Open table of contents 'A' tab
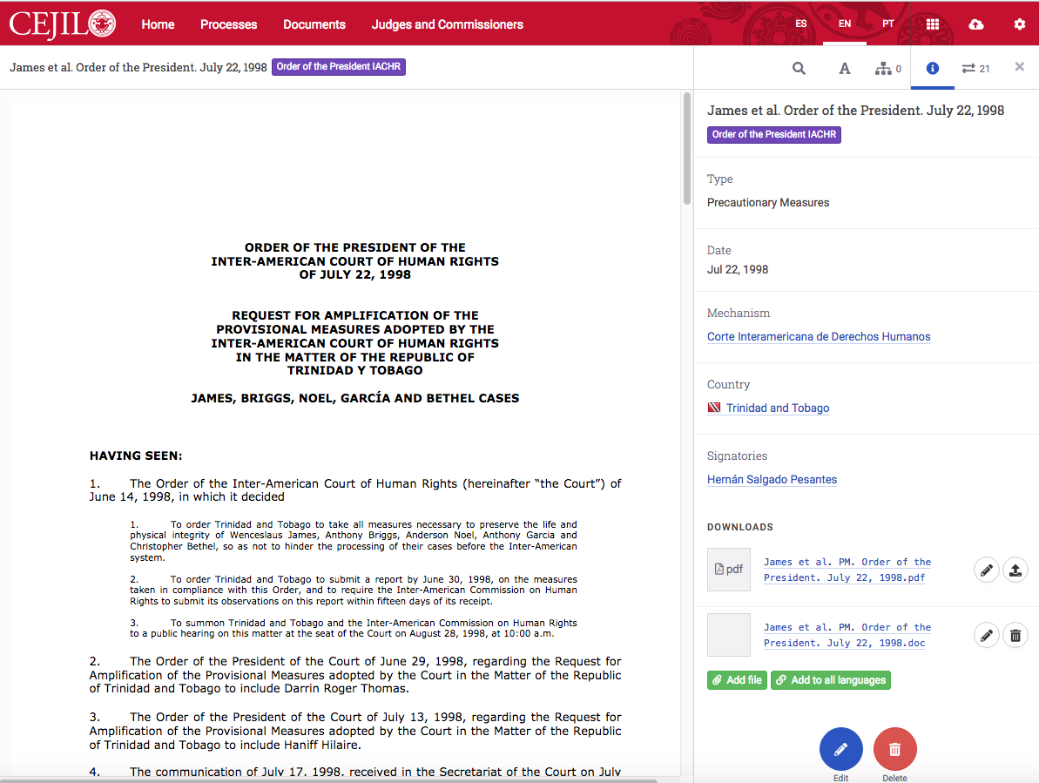The width and height of the screenshot is (1039, 783). [844, 68]
